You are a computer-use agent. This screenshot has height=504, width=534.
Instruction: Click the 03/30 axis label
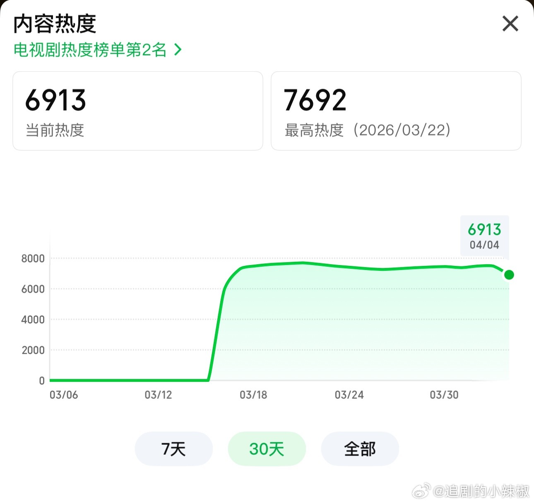pos(444,395)
